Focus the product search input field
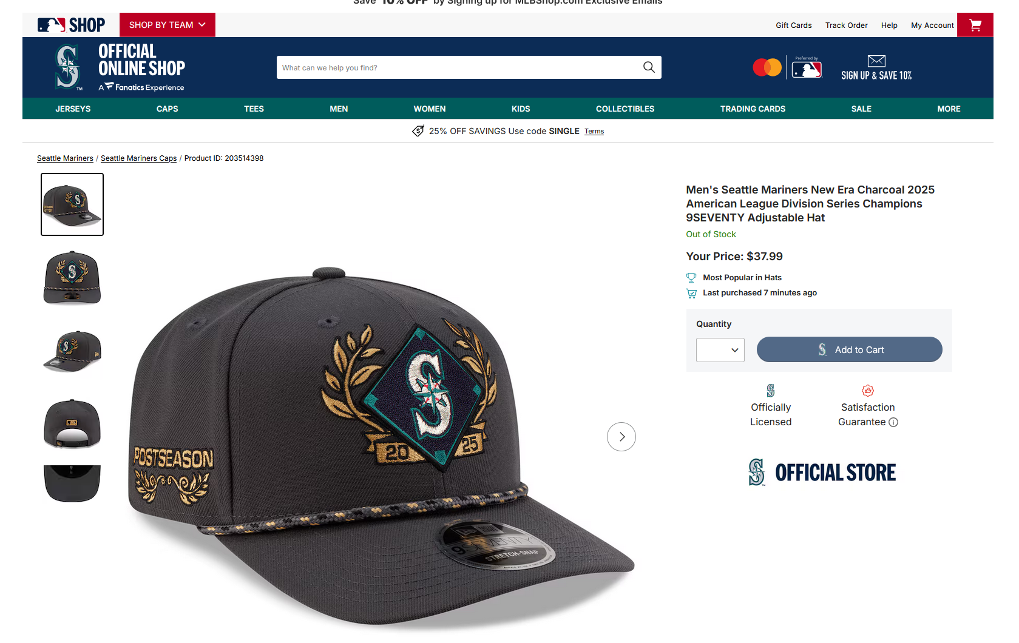The width and height of the screenshot is (1019, 643). [x=459, y=67]
